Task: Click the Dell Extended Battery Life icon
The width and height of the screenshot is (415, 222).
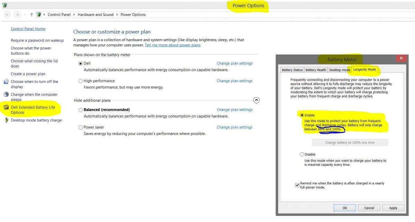Action: (6, 108)
